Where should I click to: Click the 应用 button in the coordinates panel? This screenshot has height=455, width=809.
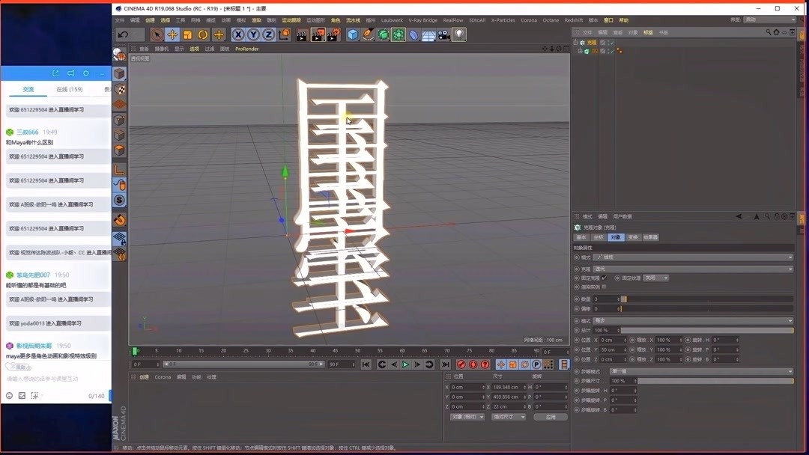pyautogui.click(x=552, y=417)
